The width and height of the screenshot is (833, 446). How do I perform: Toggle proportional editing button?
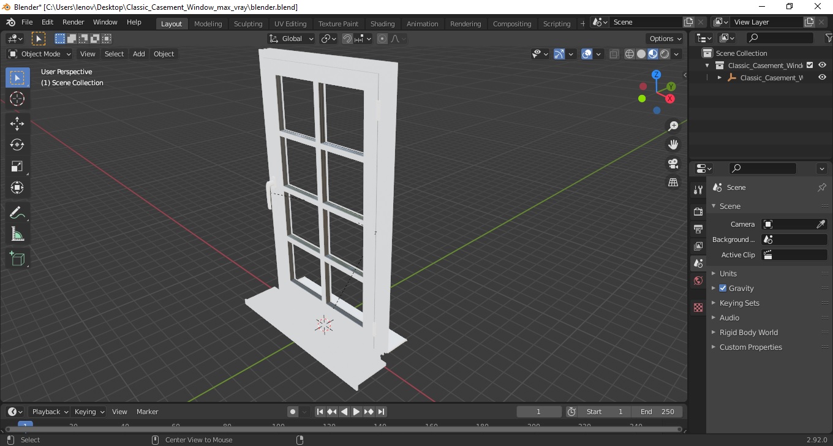[382, 39]
